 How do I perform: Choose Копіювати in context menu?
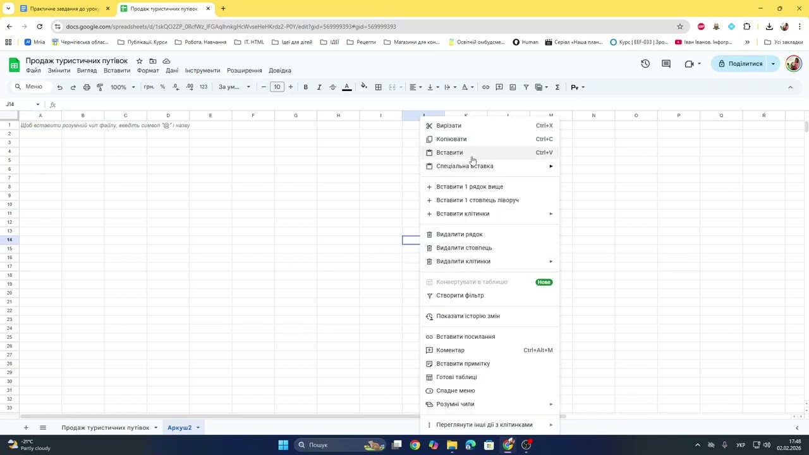click(x=490, y=139)
